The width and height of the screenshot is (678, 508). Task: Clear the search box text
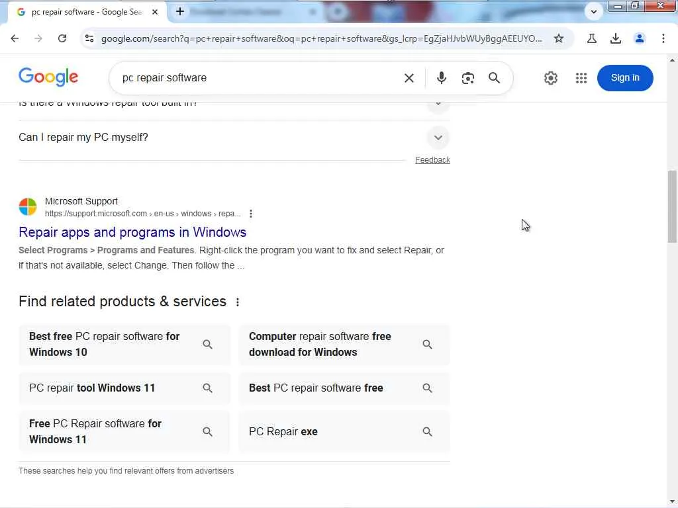[409, 78]
